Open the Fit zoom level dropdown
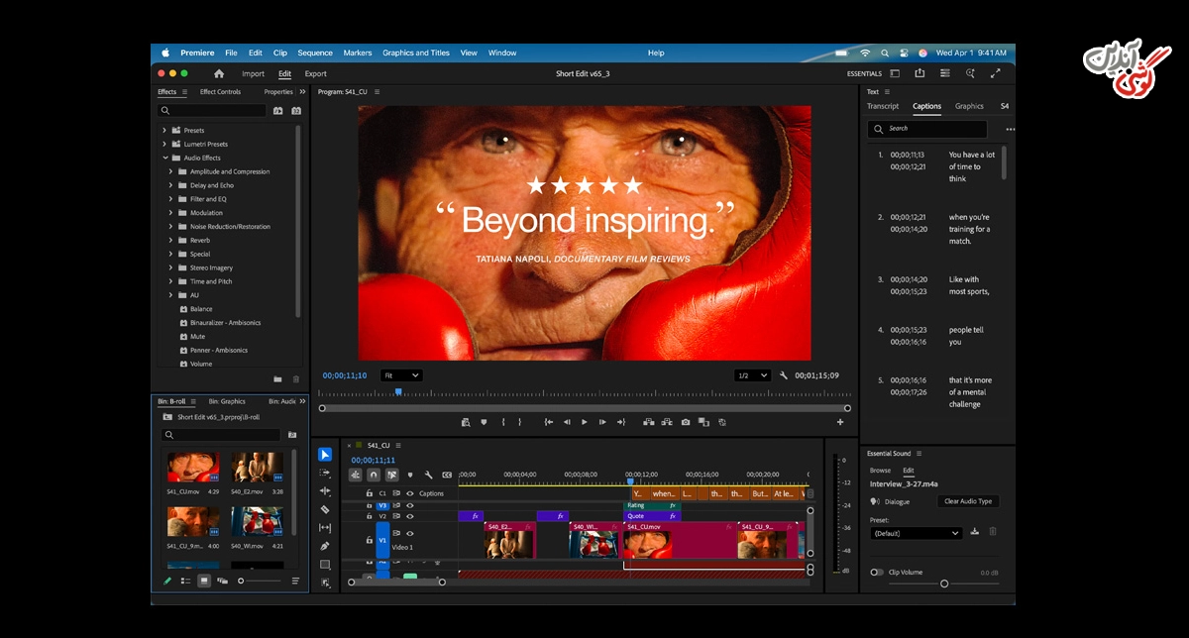This screenshot has height=638, width=1189. [401, 375]
